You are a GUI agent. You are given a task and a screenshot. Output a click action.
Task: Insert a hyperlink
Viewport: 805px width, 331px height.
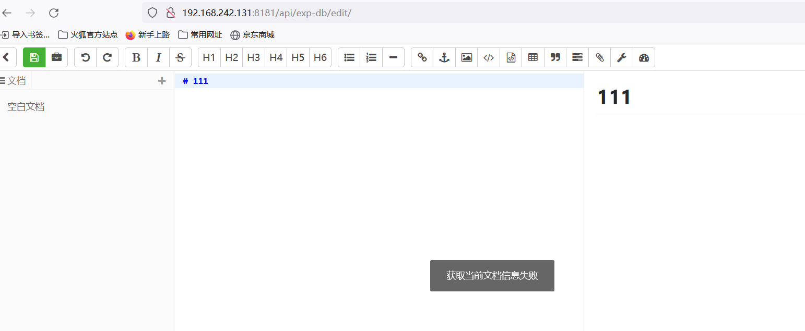(x=422, y=57)
